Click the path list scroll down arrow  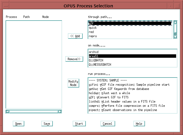[x=175, y=37]
